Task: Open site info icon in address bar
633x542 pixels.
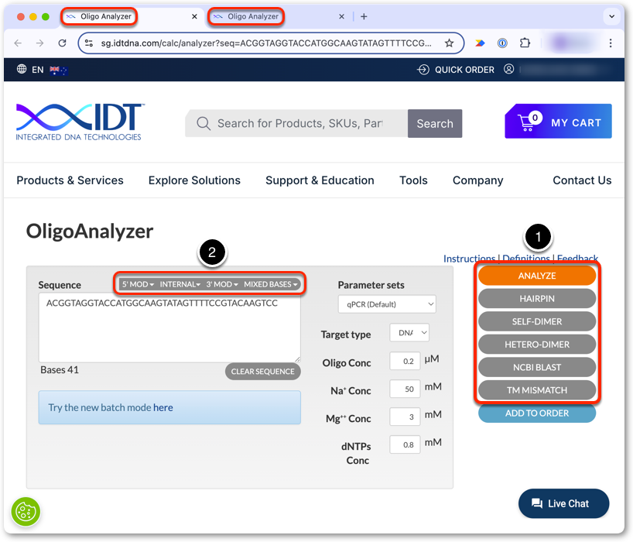Action: (89, 43)
